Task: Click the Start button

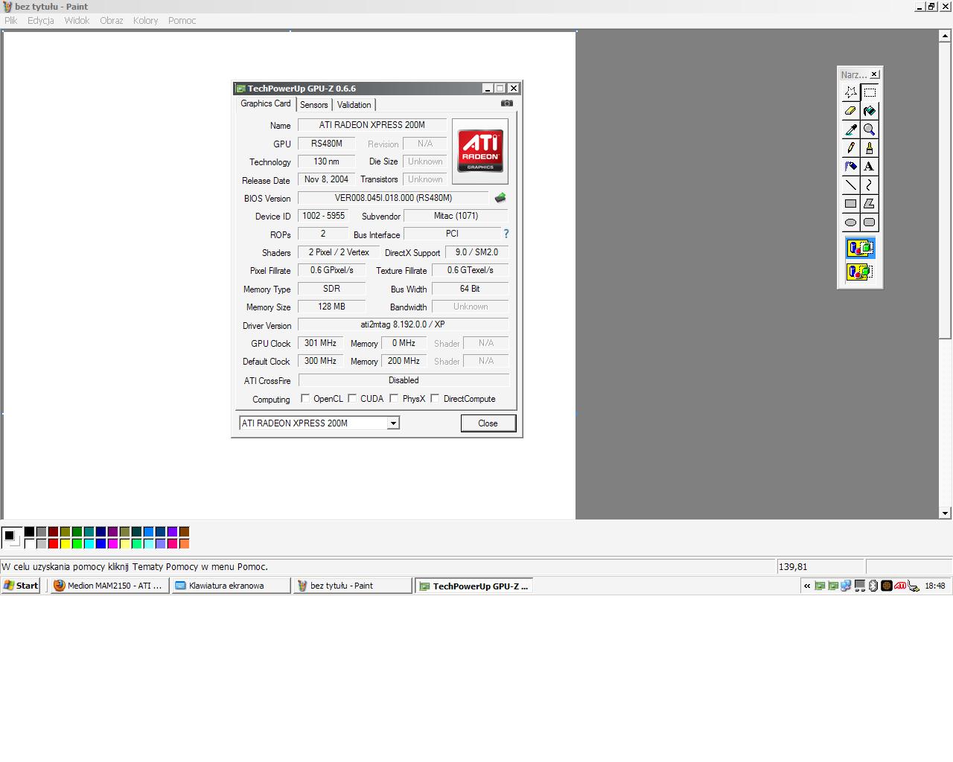Action: pos(21,586)
